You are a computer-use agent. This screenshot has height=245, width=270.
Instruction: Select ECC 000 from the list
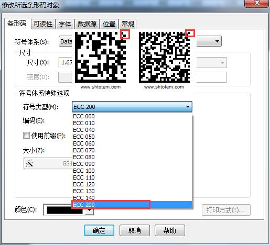[132, 116]
